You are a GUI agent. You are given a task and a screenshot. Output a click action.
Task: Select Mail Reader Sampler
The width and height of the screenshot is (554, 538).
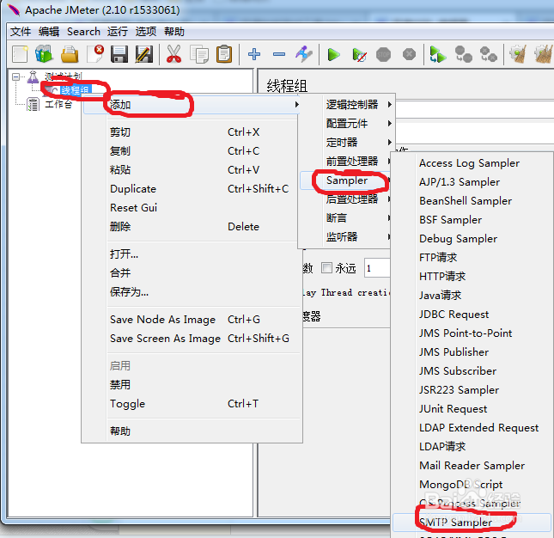pyautogui.click(x=472, y=466)
